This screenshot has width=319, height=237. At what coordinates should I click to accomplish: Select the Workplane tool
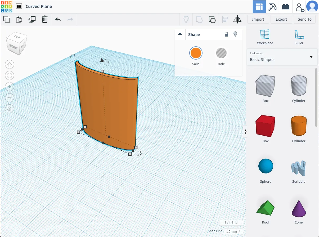point(265,37)
